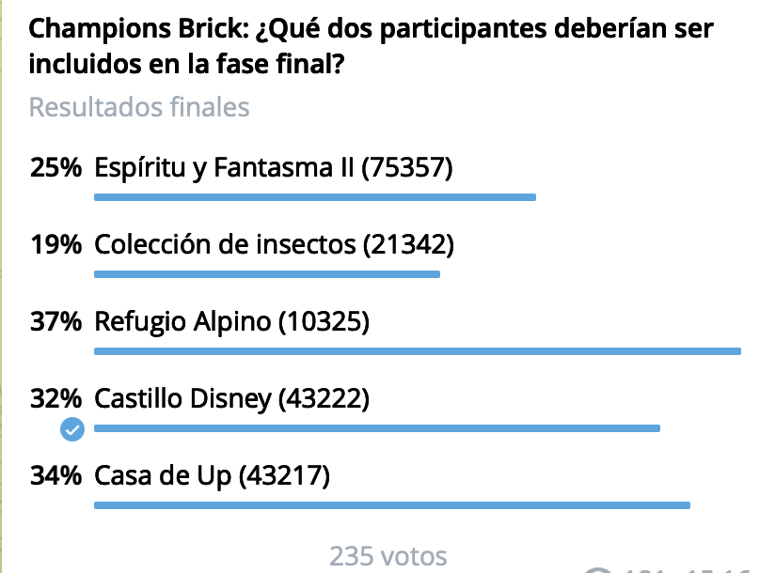Viewport: 775px width, 573px height.
Task: Click the 19% figure for Colección de insectos
Action: click(x=55, y=245)
